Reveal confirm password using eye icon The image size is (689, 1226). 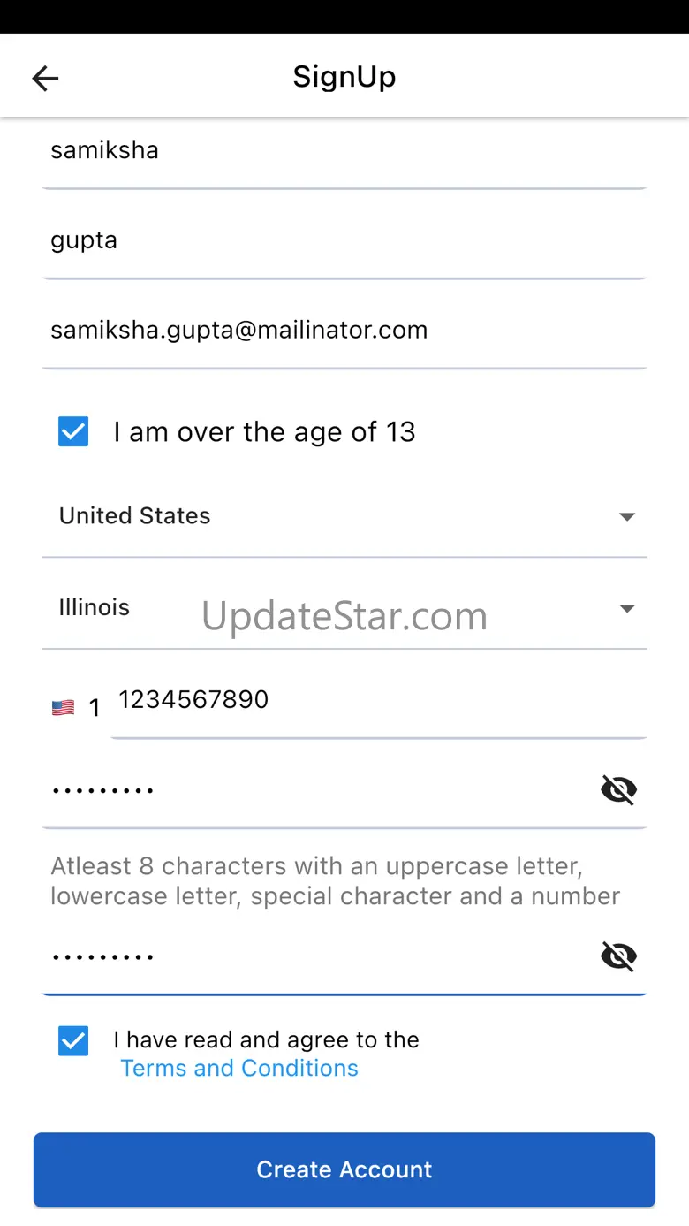[618, 956]
